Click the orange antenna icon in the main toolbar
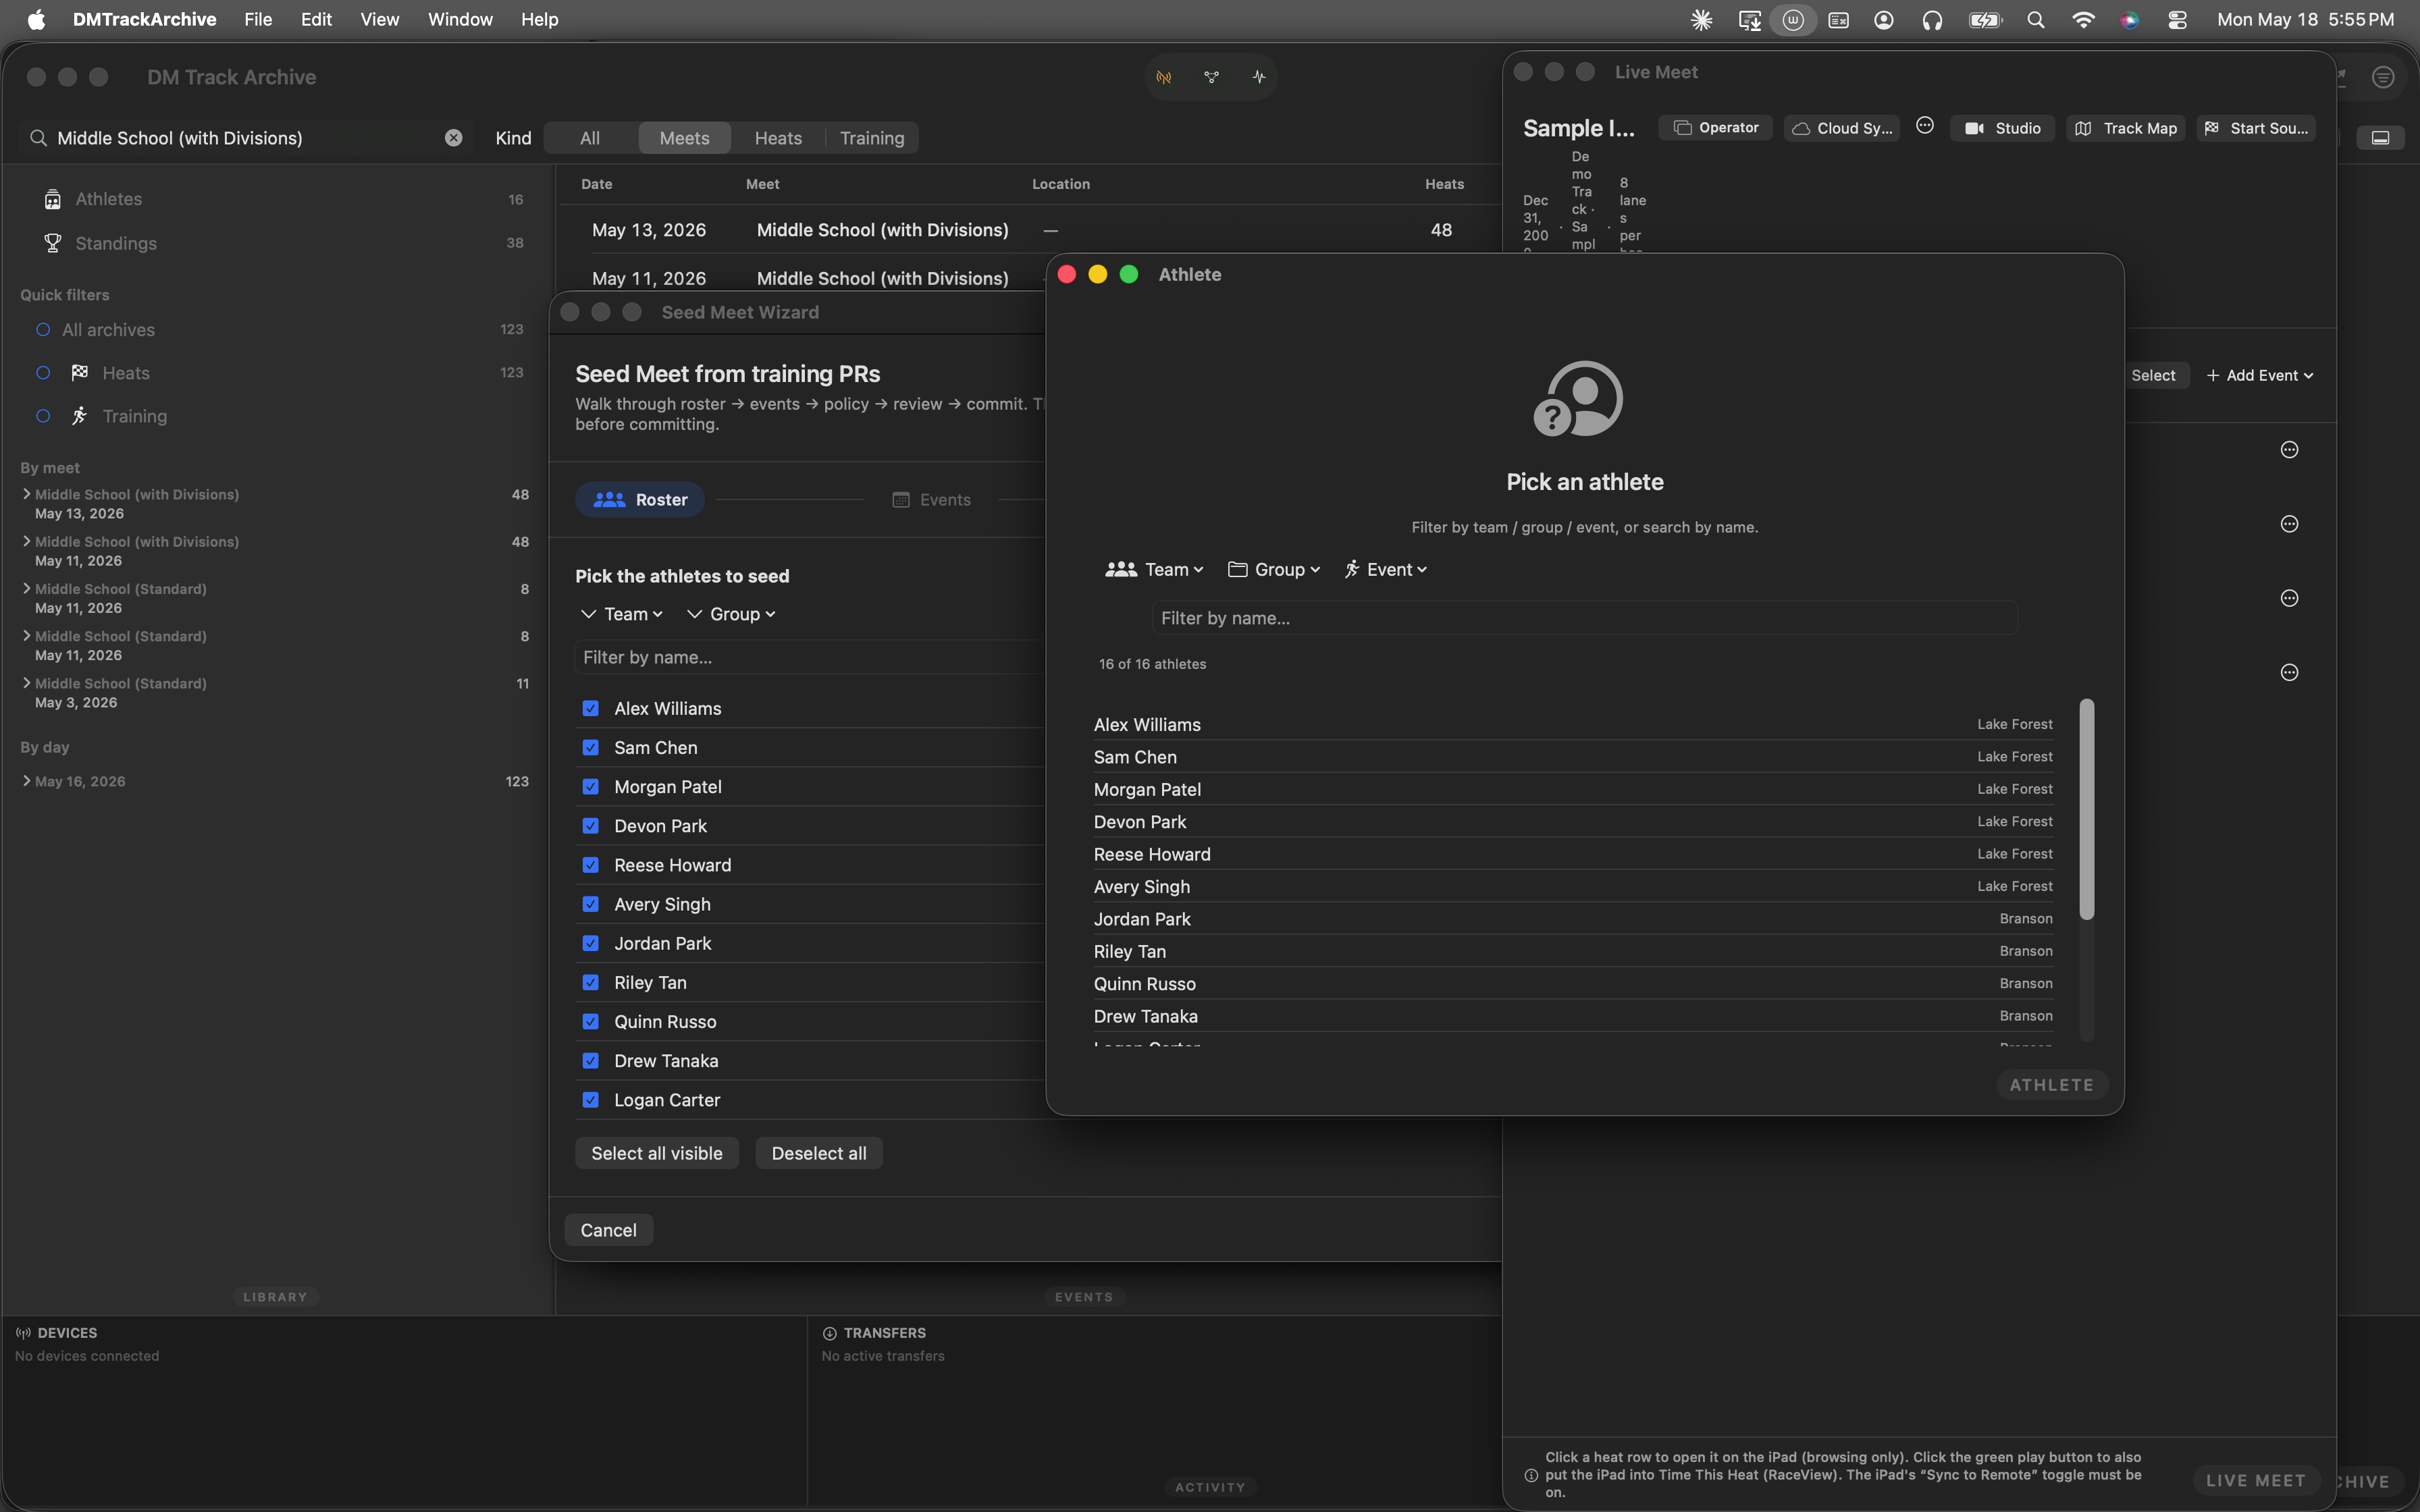Viewport: 2420px width, 1512px height. pos(1164,77)
